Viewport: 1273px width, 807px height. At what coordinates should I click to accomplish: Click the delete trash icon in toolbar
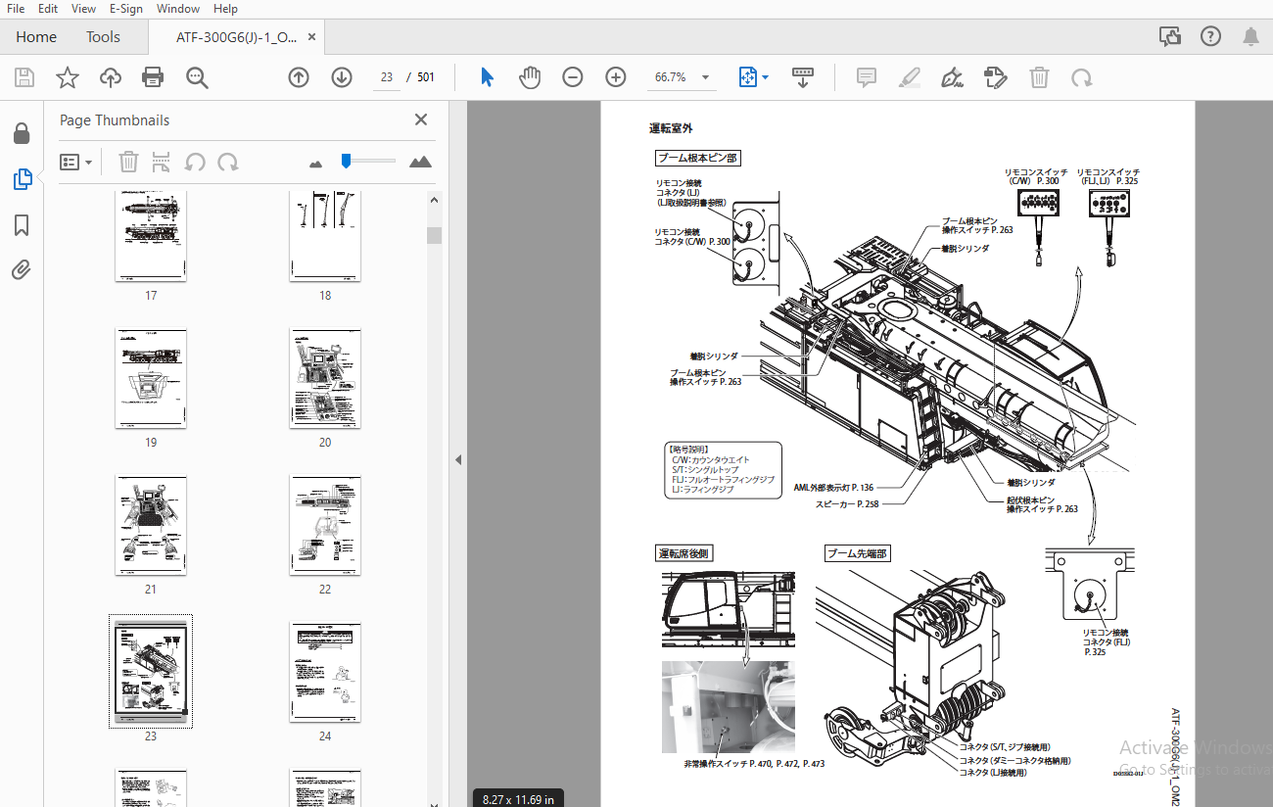(x=1039, y=77)
